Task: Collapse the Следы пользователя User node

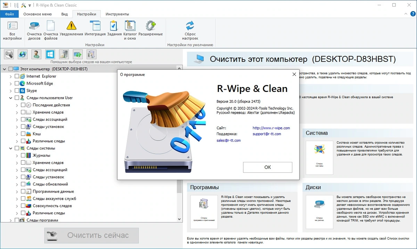Action: coord(11,98)
